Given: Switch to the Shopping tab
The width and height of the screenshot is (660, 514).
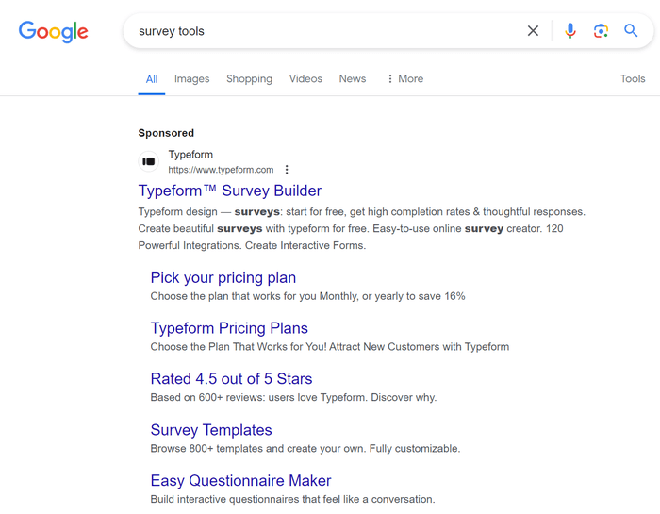Looking at the screenshot, I should 249,79.
